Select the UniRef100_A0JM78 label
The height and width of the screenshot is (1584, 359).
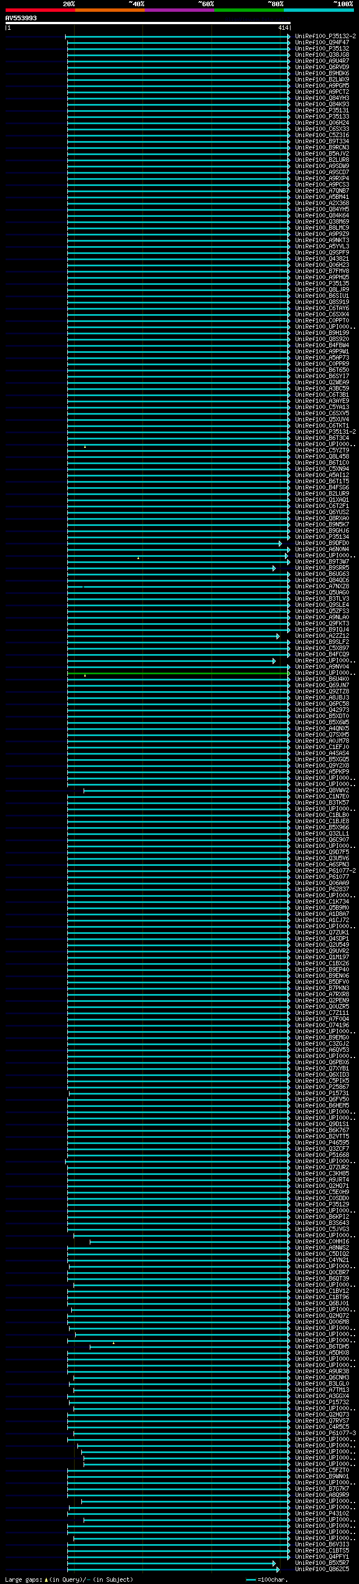point(322,741)
